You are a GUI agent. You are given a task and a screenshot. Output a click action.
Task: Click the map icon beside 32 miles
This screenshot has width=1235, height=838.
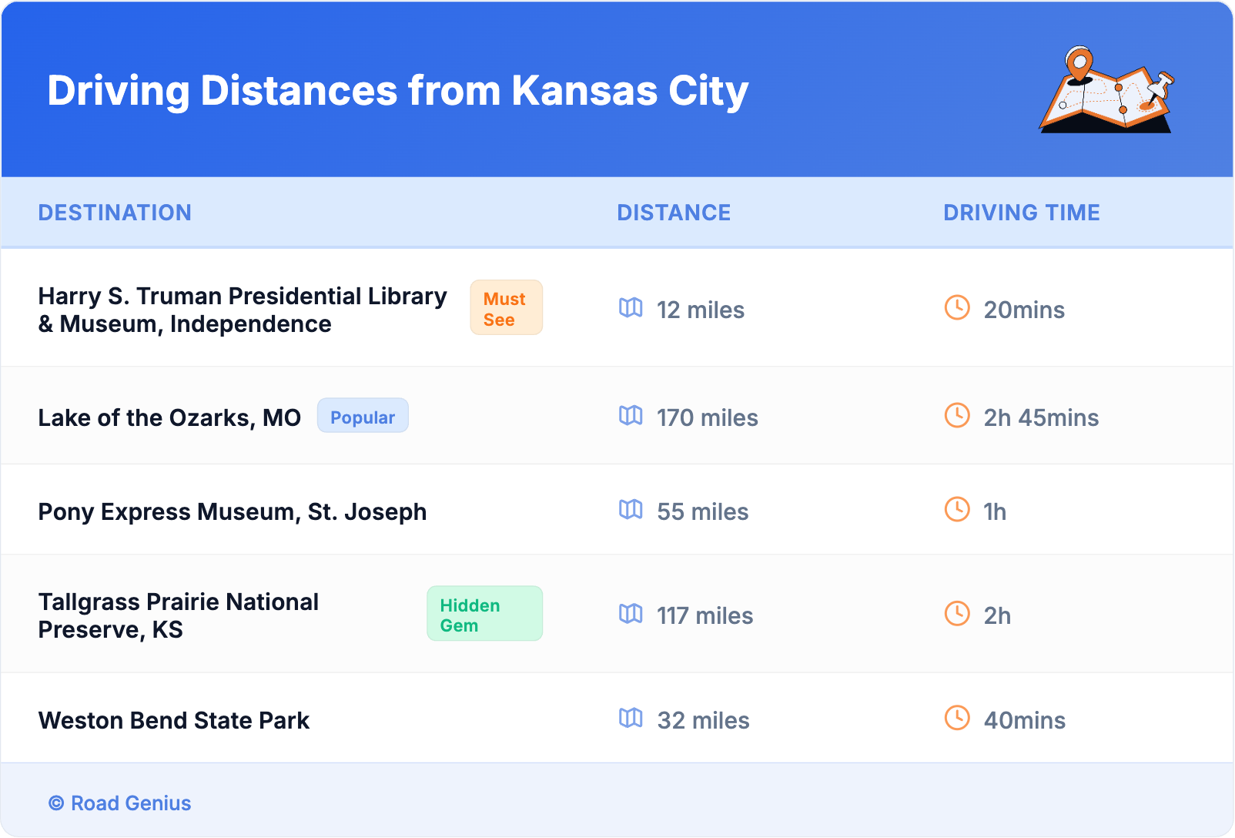click(x=631, y=719)
